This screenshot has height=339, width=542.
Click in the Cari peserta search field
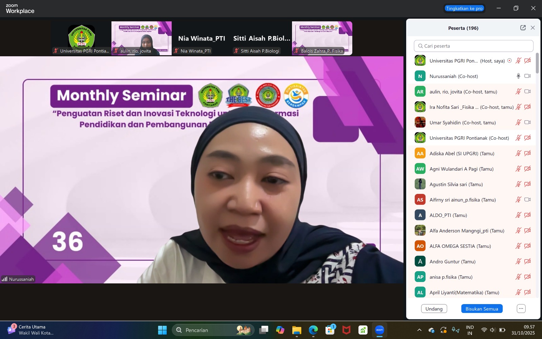coord(473,46)
